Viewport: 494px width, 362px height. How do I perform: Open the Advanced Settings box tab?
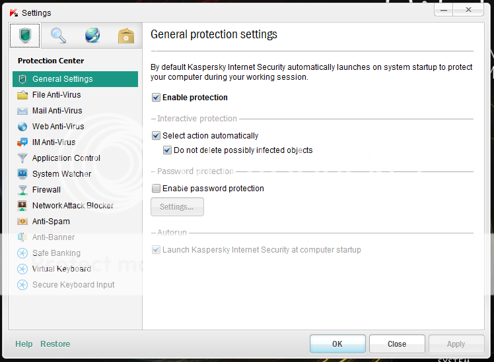click(x=126, y=36)
